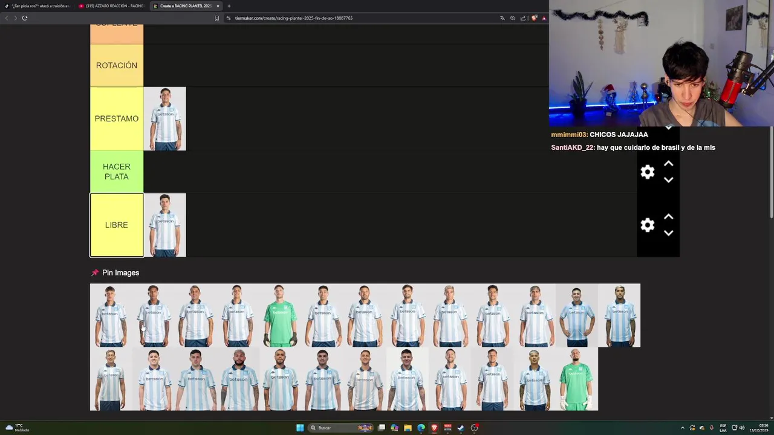Open File Explorer from the taskbar

click(x=408, y=428)
